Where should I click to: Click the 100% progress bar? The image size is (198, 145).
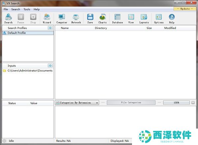176,103
